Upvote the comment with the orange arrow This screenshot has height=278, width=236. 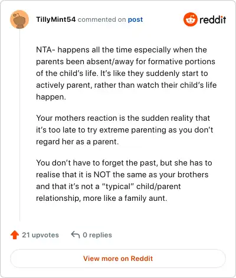[15, 235]
